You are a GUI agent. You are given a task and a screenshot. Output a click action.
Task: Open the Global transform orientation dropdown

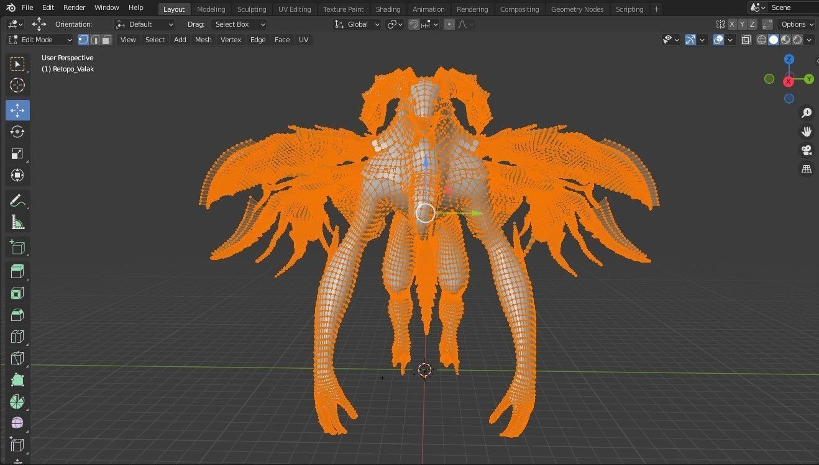click(357, 24)
